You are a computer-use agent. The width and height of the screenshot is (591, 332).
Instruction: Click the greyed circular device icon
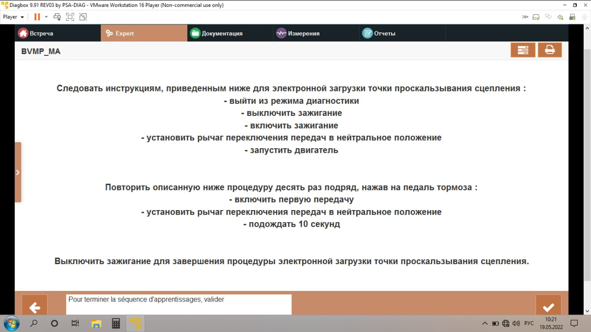pyautogui.click(x=584, y=17)
